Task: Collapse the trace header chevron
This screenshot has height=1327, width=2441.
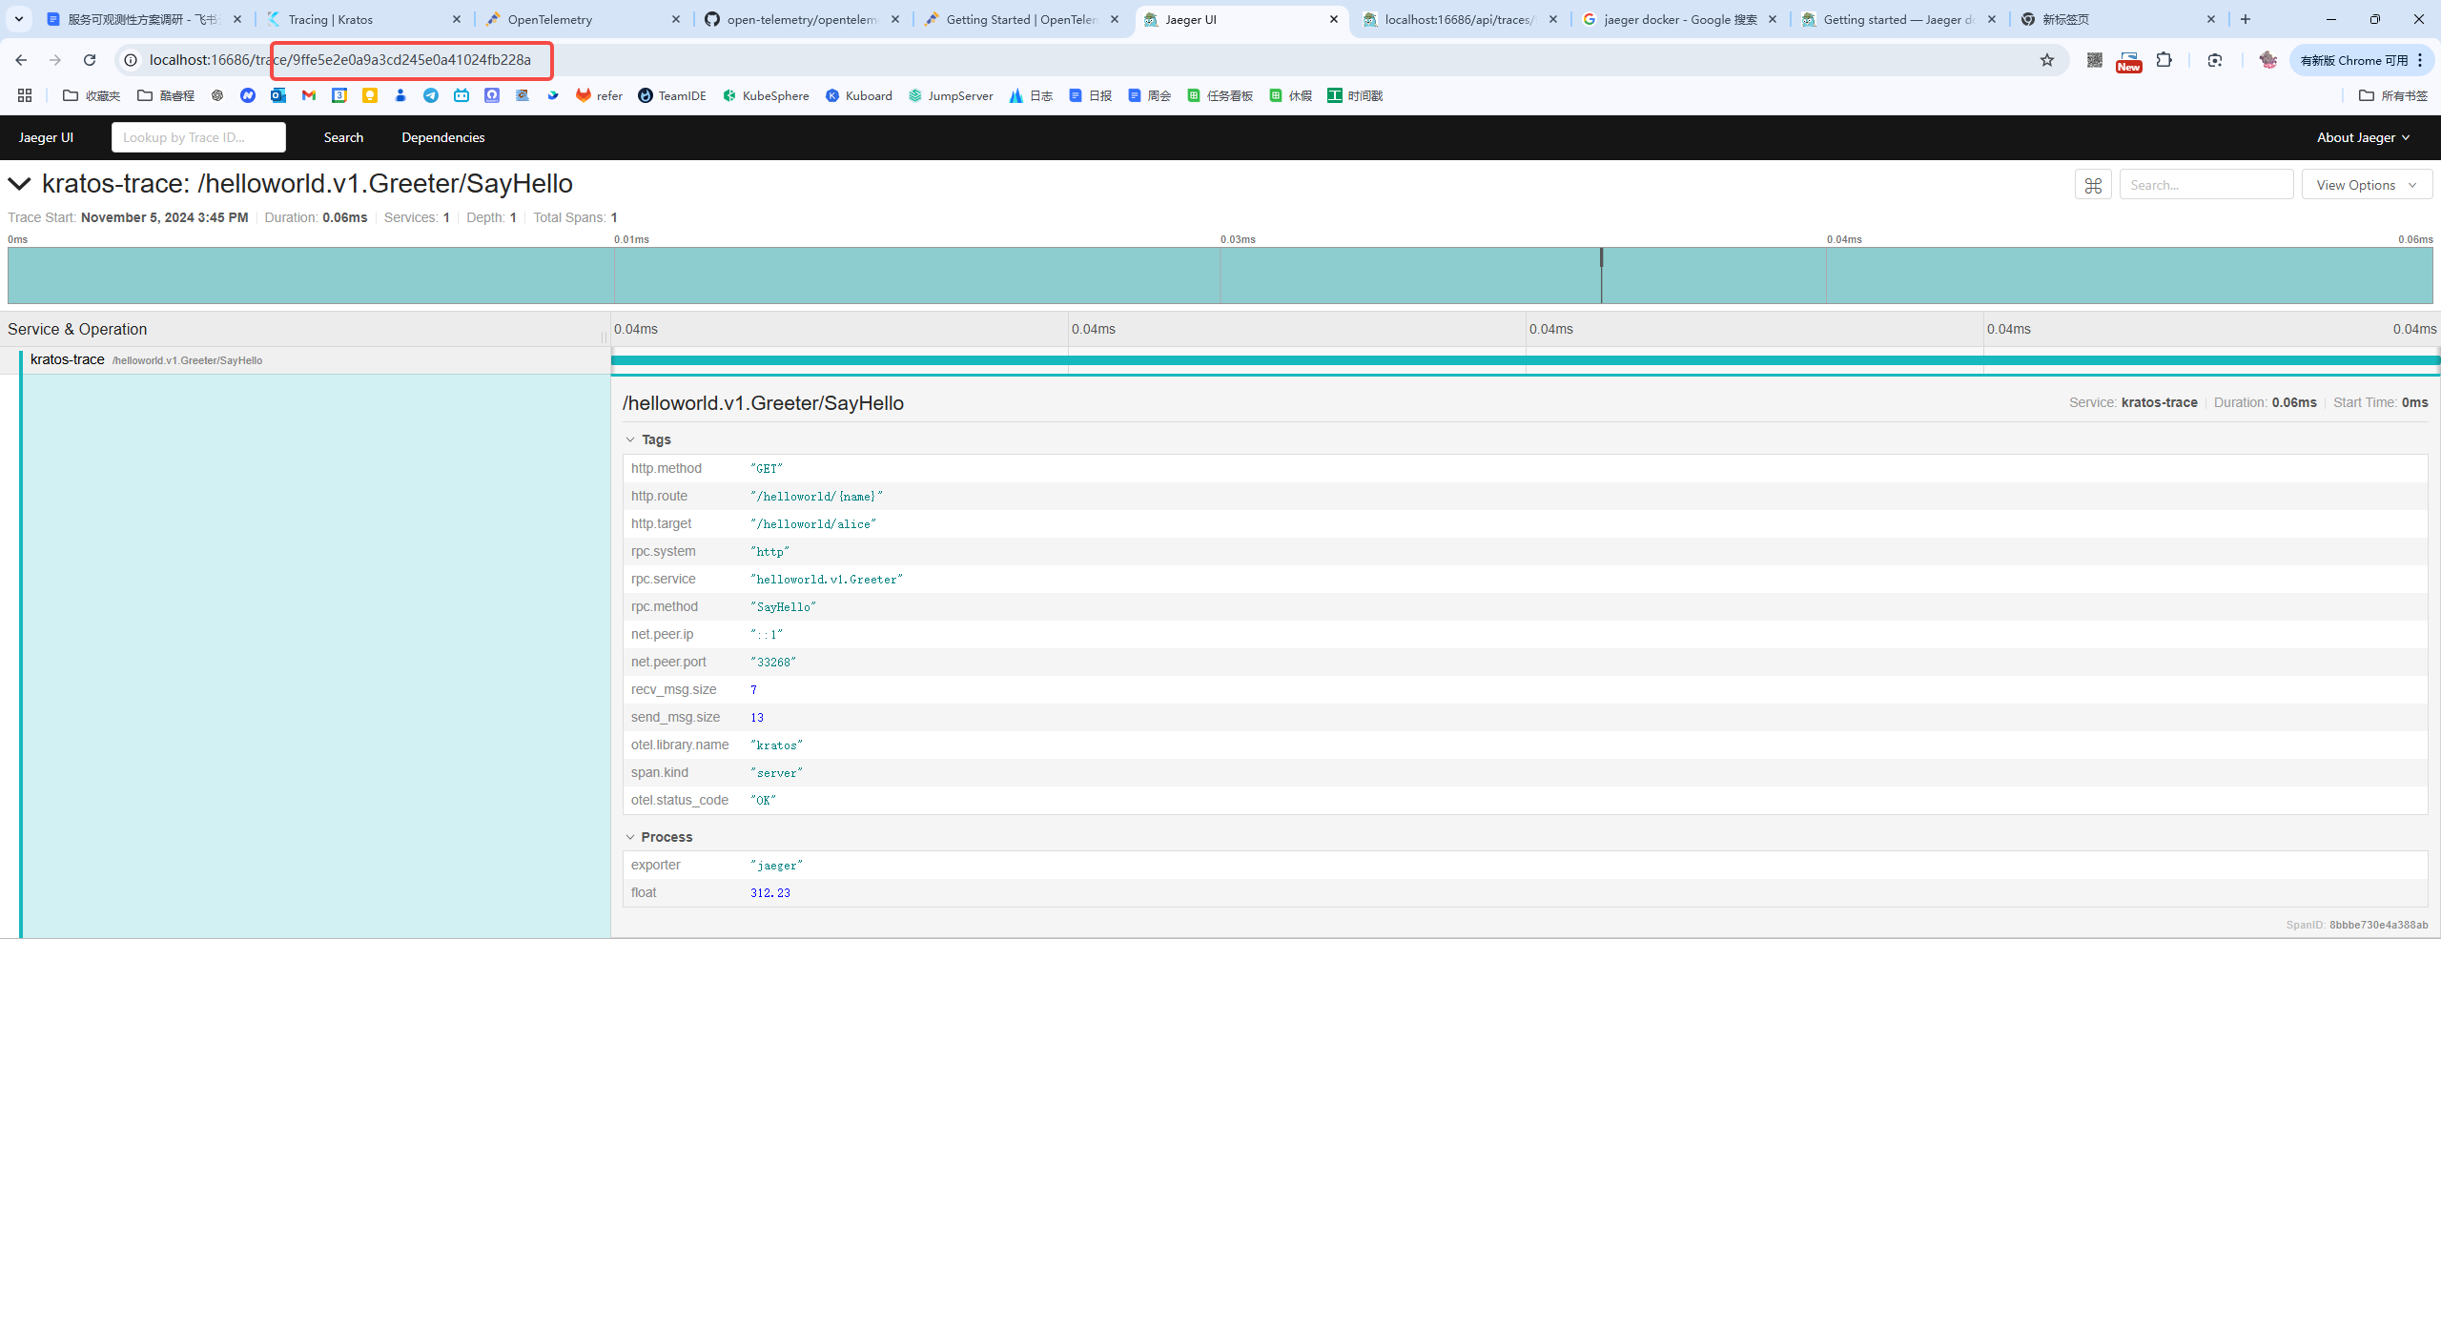Action: [20, 184]
